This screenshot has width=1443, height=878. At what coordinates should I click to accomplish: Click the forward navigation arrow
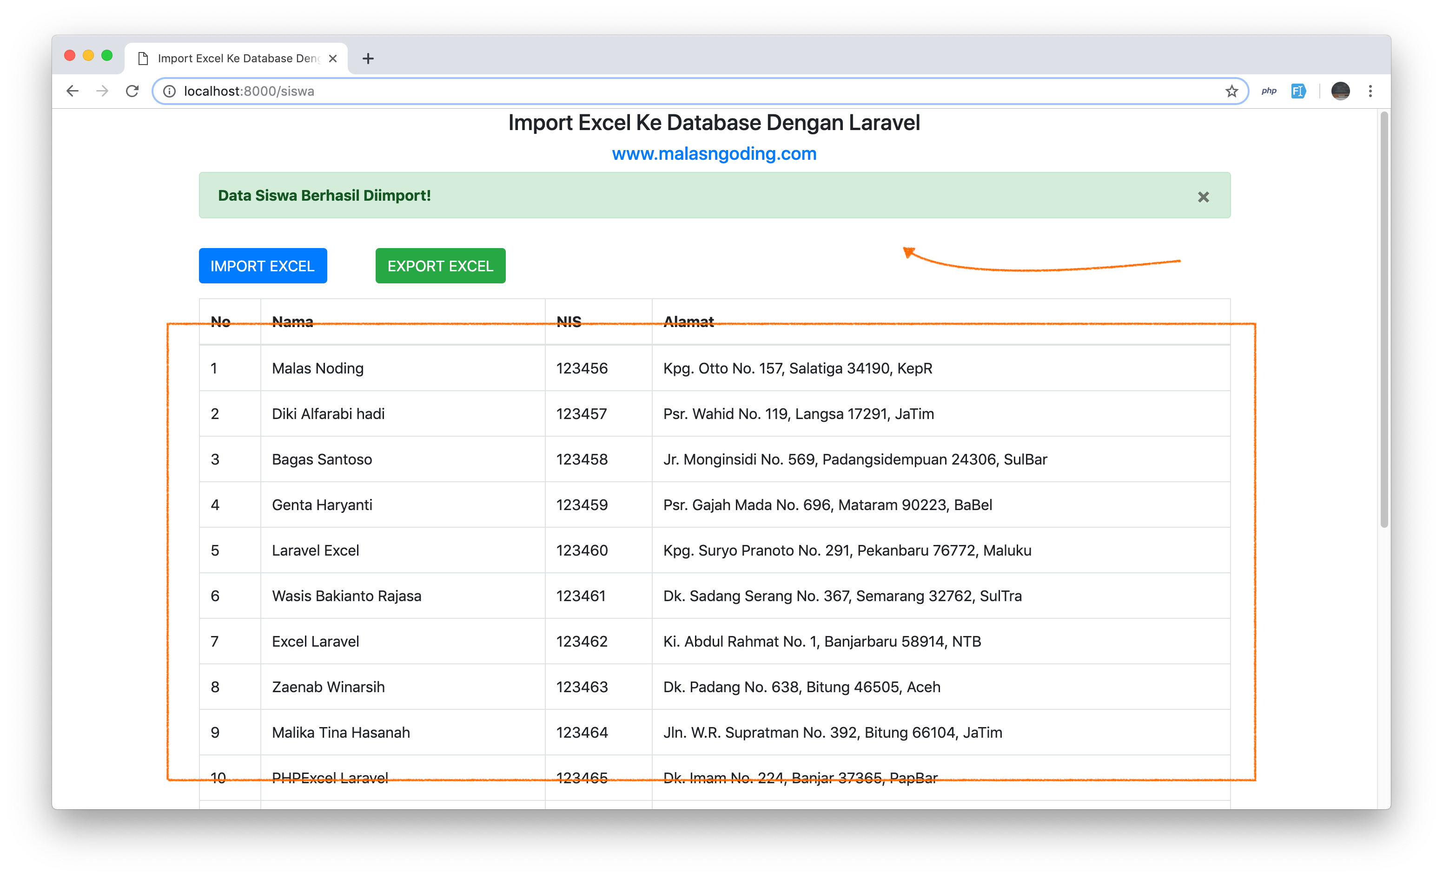[102, 91]
